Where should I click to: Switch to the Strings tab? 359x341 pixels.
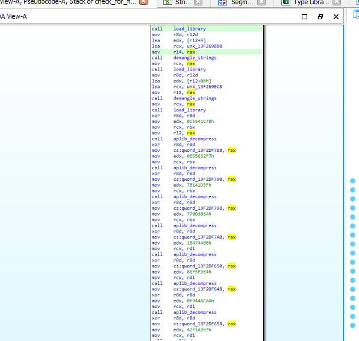(x=183, y=2)
